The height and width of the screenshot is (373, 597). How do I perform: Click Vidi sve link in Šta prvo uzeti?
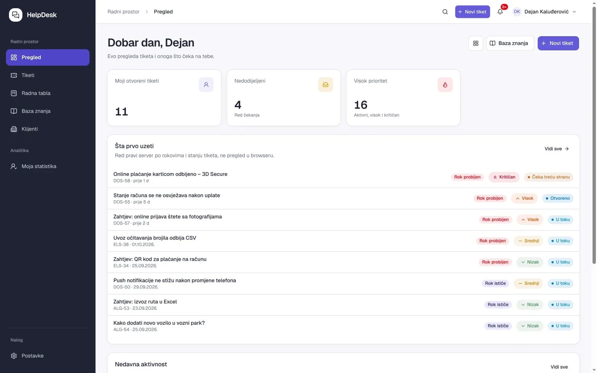[557, 149]
